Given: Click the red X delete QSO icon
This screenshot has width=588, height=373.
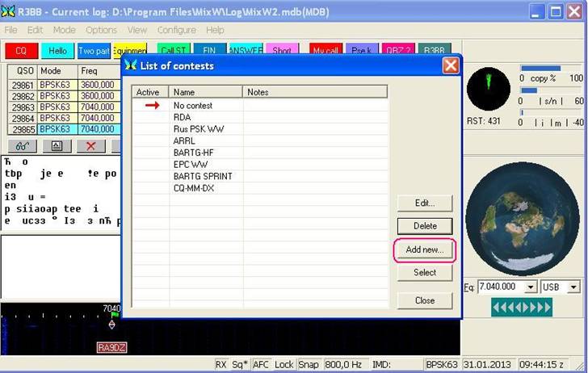Looking at the screenshot, I should point(90,146).
